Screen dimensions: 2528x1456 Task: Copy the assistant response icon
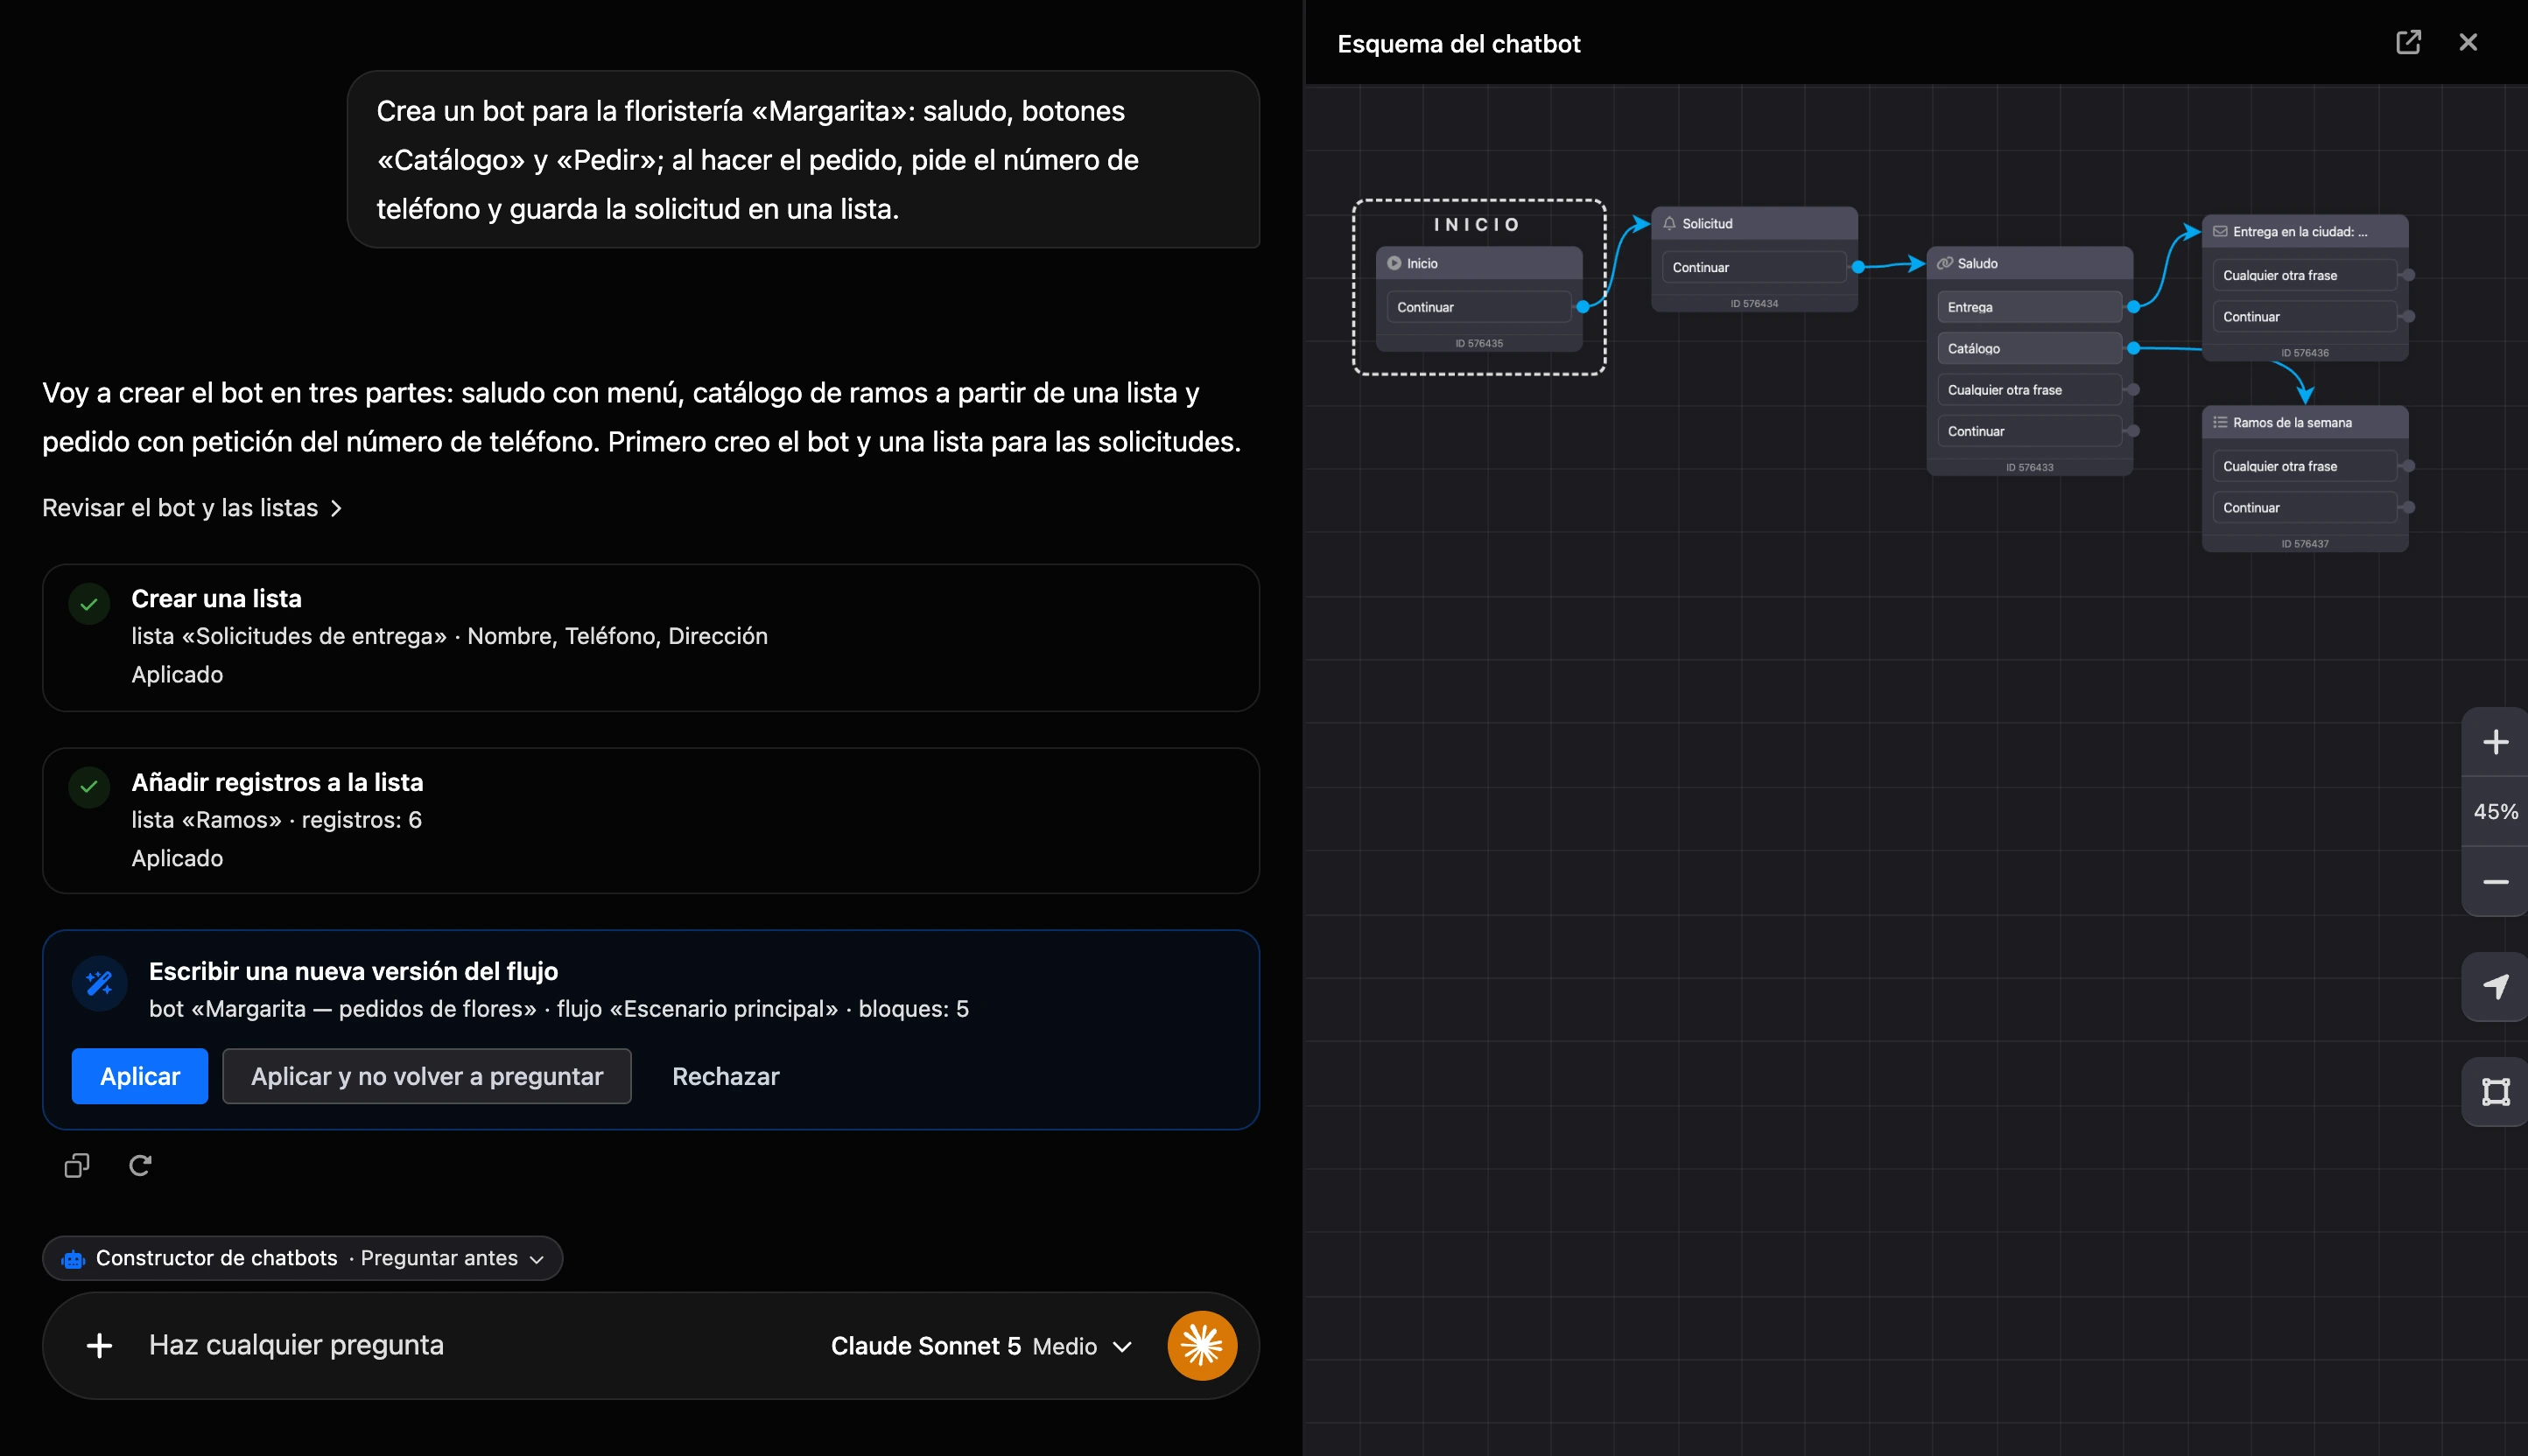[77, 1165]
